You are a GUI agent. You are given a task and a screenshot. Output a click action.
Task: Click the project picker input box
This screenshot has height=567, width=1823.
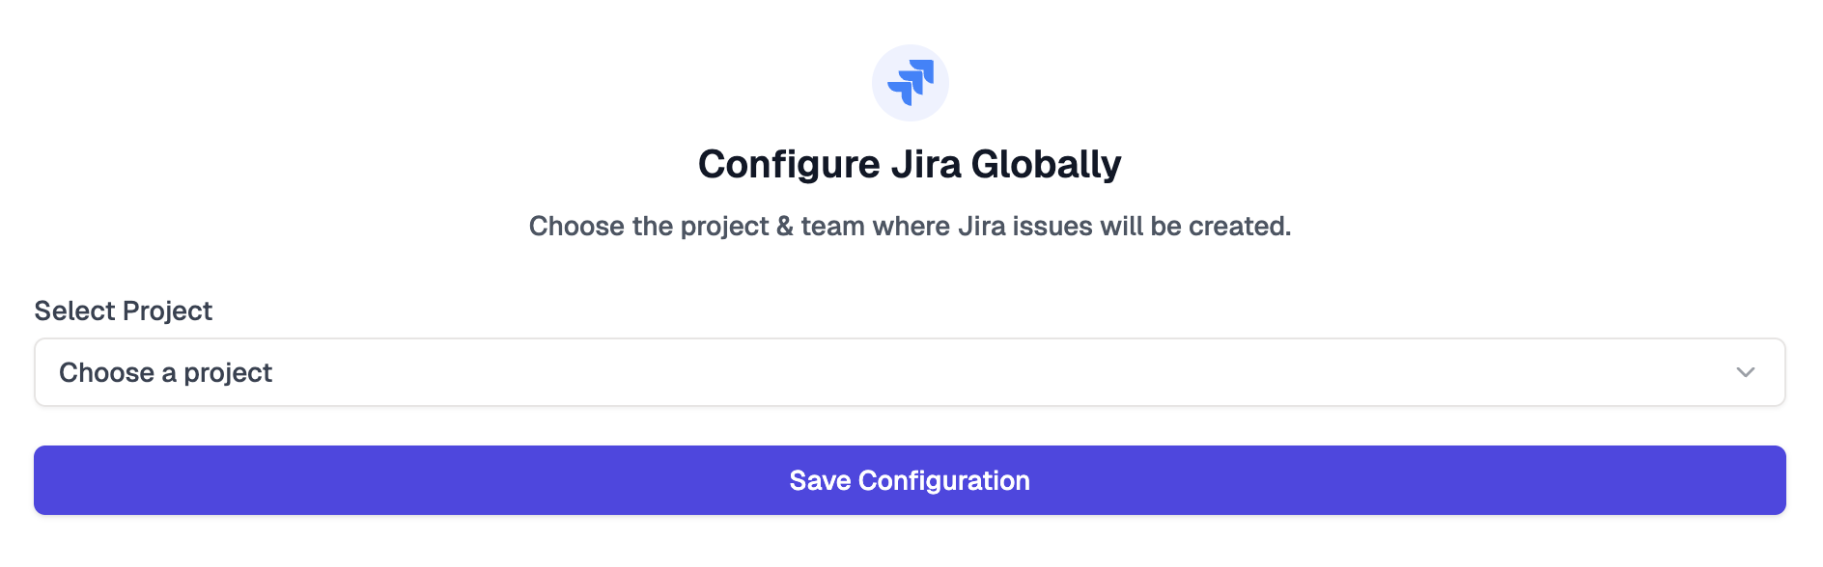[x=911, y=371]
